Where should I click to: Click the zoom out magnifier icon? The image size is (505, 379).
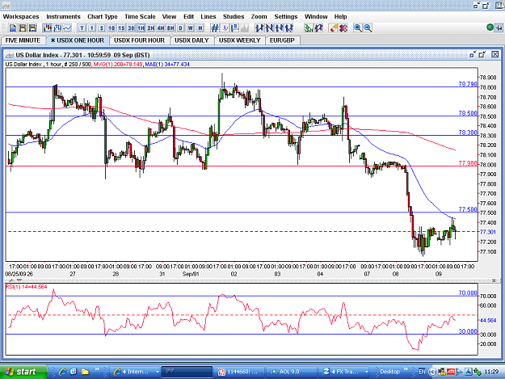(x=368, y=28)
